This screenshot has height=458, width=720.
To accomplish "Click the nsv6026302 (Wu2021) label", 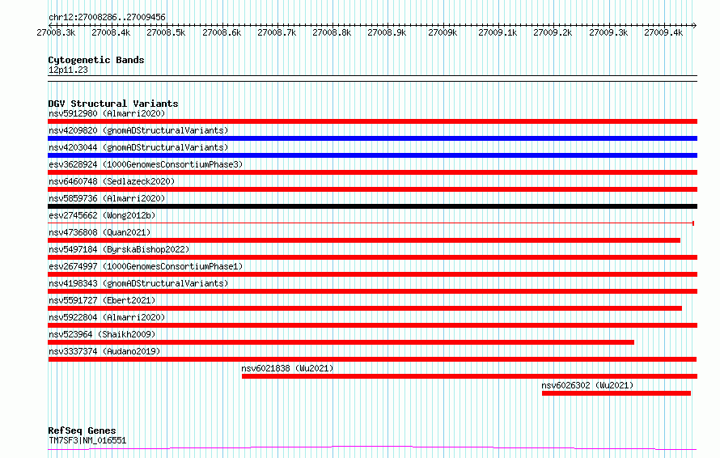I will [x=587, y=385].
